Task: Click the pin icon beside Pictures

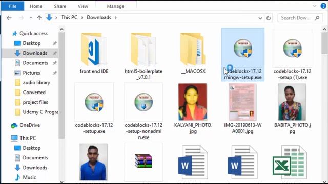Action: click(x=55, y=73)
